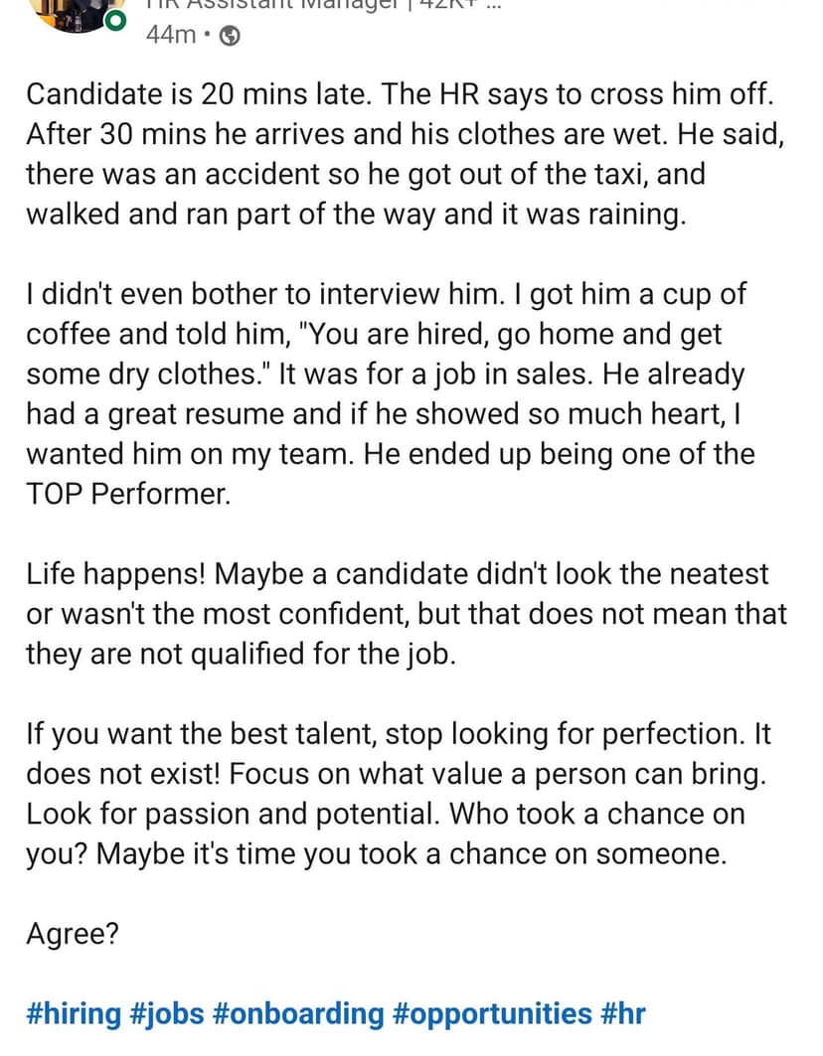Open the #jobs hashtag
Image resolution: width=823 pixels, height=1056 pixels.
[x=166, y=1014]
